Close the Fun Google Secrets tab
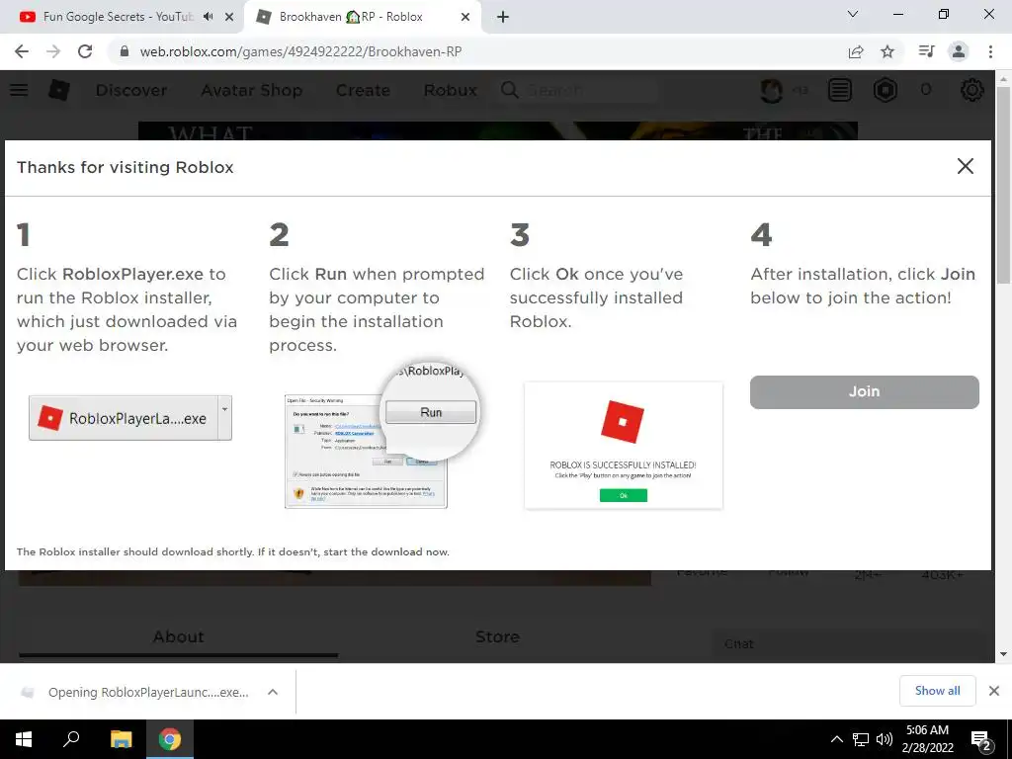The image size is (1012, 759). (229, 18)
